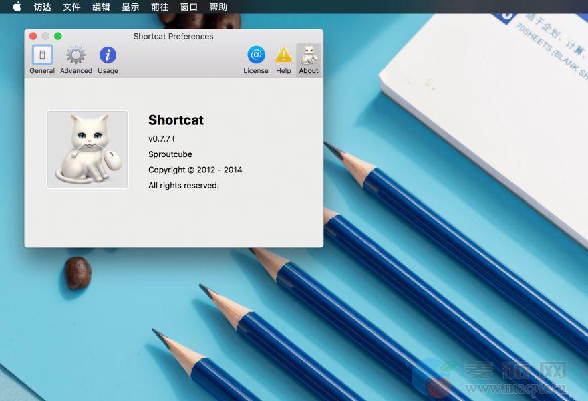Click the green zoom window button
The image size is (588, 401).
58,36
